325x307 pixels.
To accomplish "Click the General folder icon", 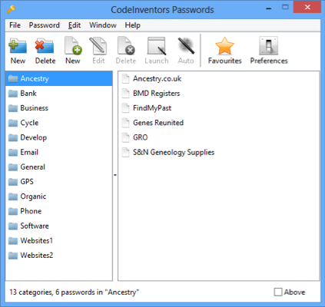I will 13,167.
